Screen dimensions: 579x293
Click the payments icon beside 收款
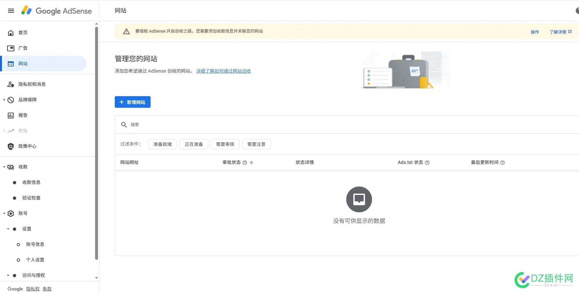pyautogui.click(x=11, y=167)
